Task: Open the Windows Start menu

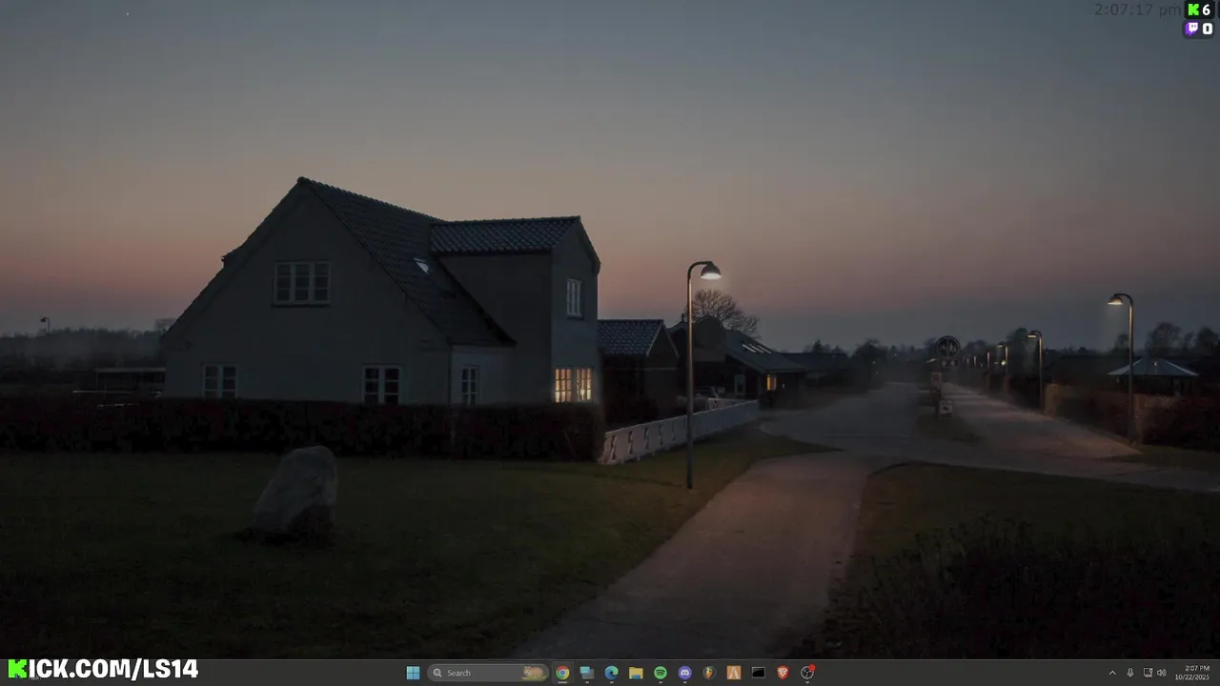Action: (413, 673)
